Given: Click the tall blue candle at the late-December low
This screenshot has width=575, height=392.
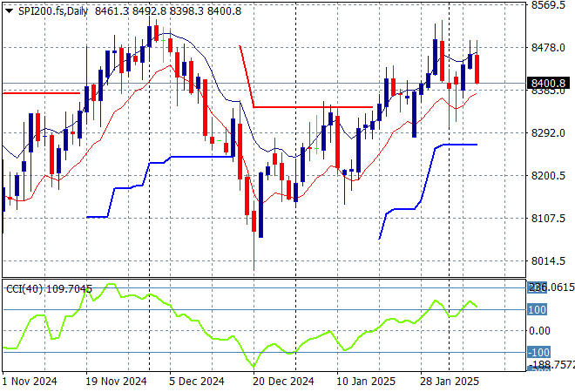Looking at the screenshot, I should point(260,205).
